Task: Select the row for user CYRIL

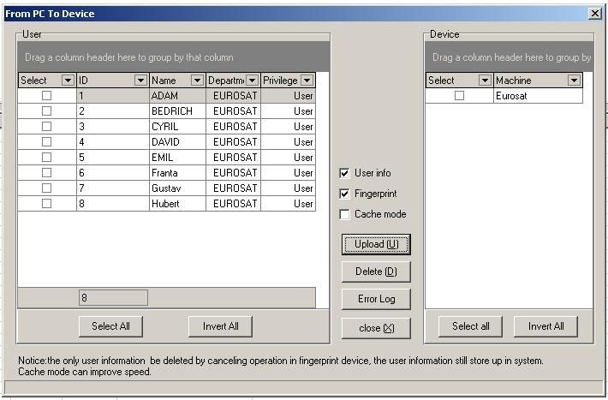Action: [x=177, y=127]
